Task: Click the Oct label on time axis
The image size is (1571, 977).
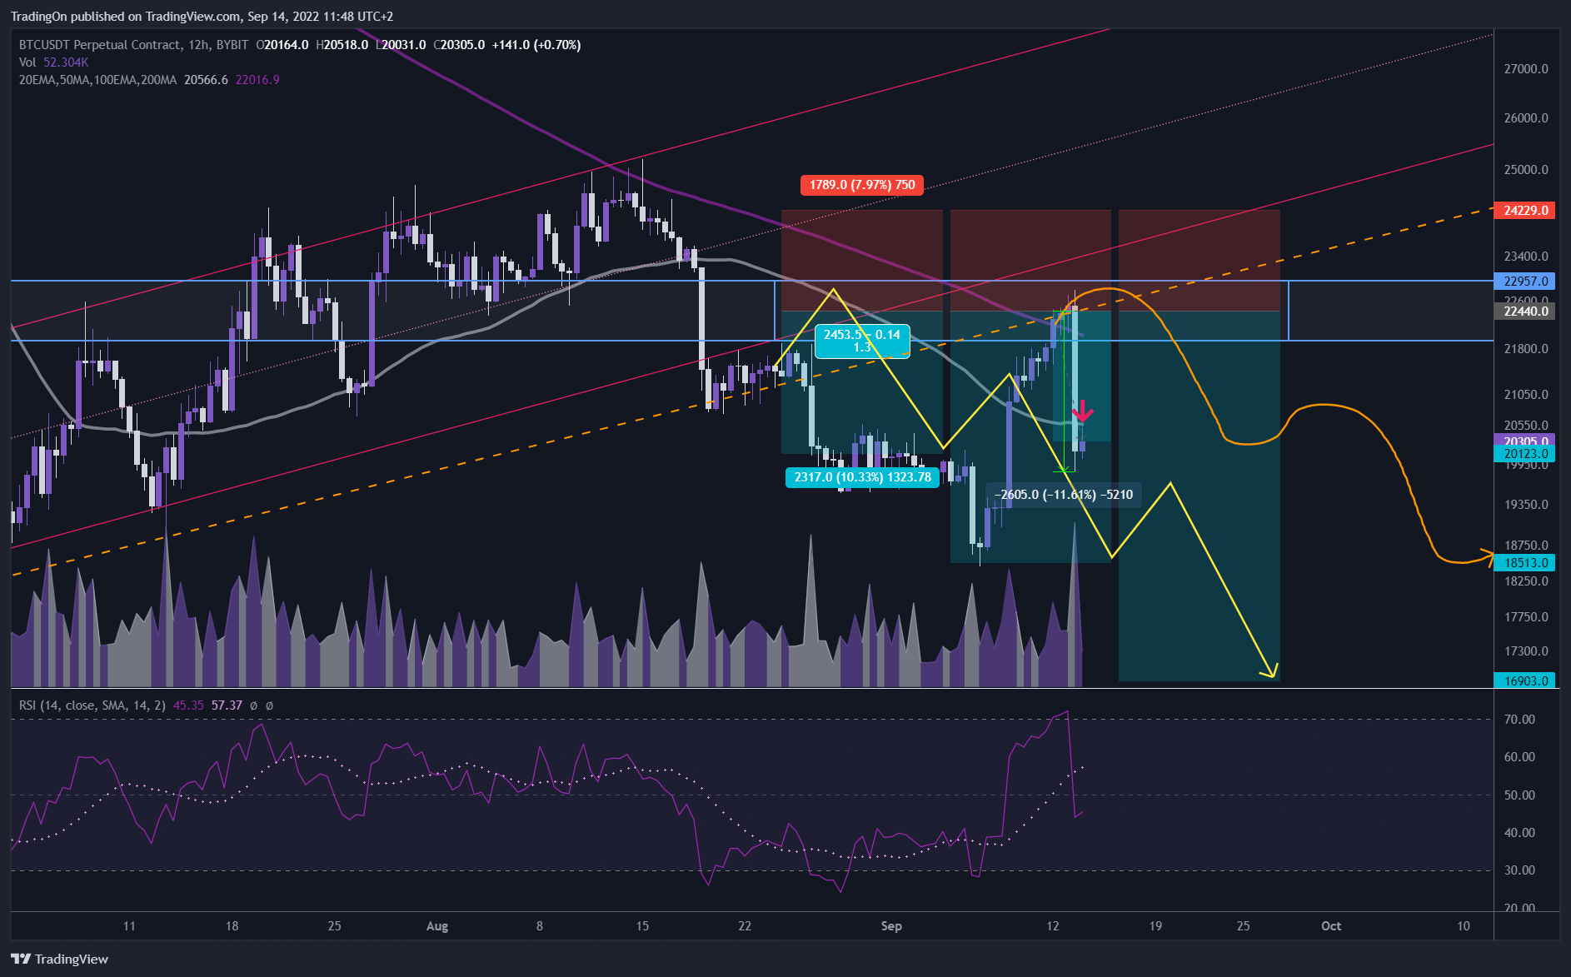Action: (1331, 926)
